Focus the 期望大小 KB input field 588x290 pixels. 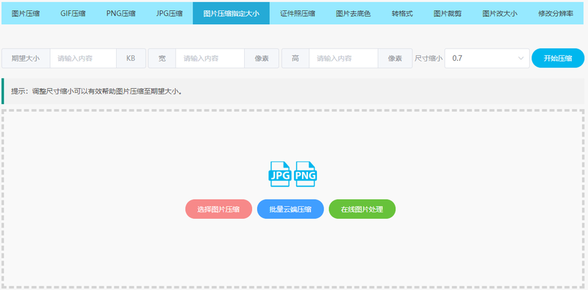pos(83,59)
